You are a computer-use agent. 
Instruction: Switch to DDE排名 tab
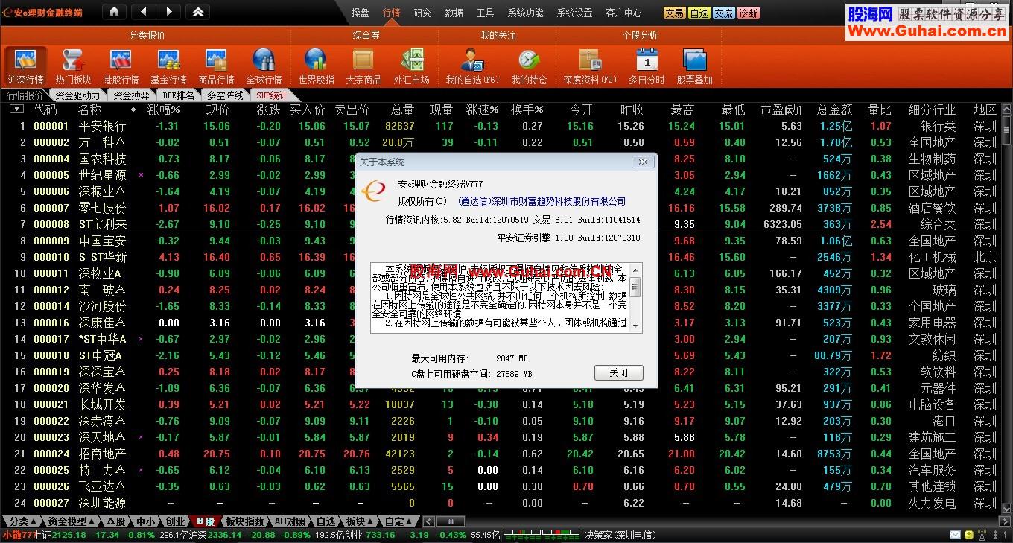pyautogui.click(x=178, y=95)
